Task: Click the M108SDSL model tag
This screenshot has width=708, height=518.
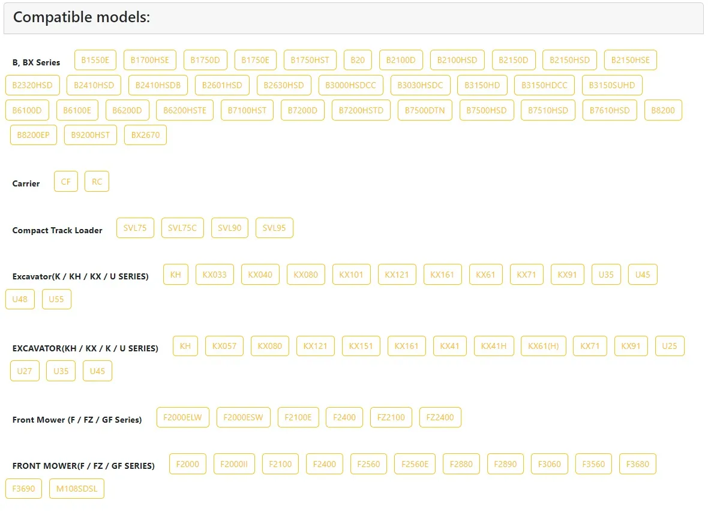Action: tap(77, 489)
